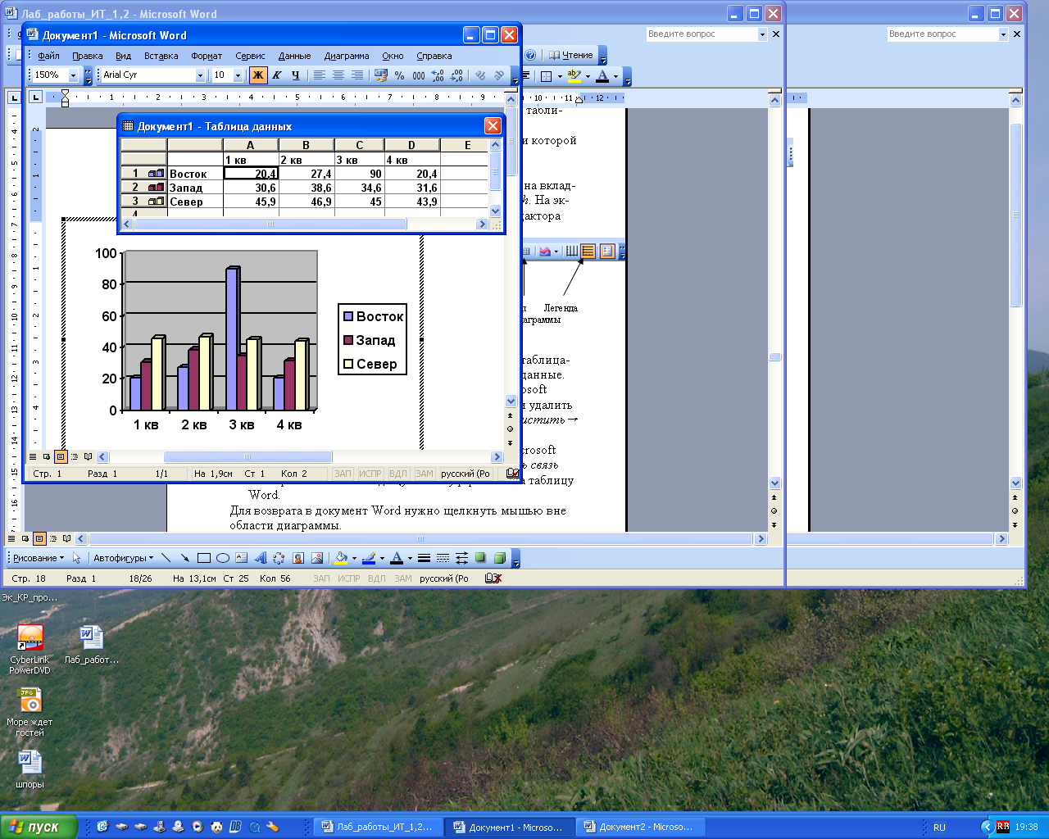Image resolution: width=1049 pixels, height=839 pixels.
Task: Open the zoom 150% dropdown
Action: [73, 75]
